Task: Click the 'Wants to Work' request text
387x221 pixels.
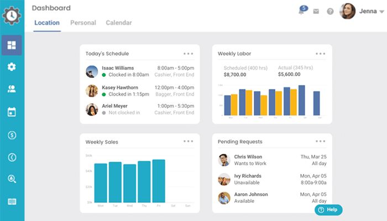Action: [250, 164]
